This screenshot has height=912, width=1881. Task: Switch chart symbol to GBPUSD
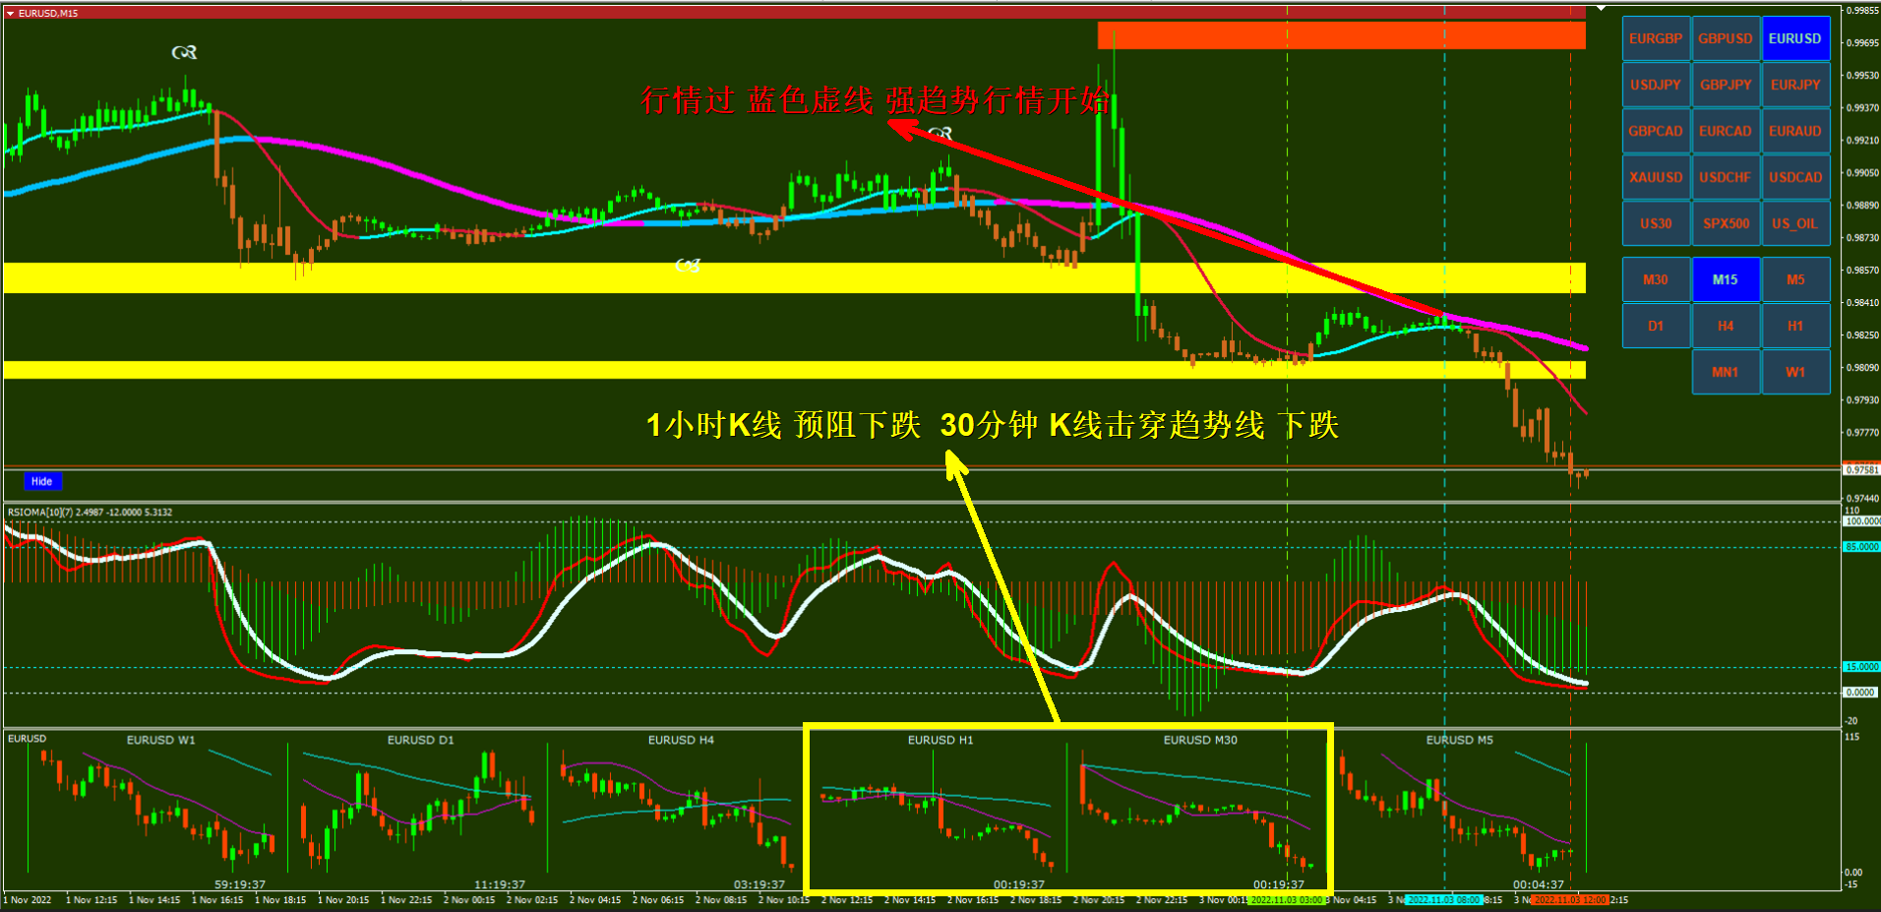(1726, 38)
